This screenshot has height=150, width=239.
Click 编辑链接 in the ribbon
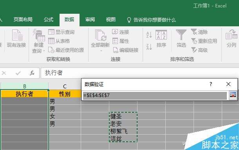pyautogui.click(x=126, y=50)
